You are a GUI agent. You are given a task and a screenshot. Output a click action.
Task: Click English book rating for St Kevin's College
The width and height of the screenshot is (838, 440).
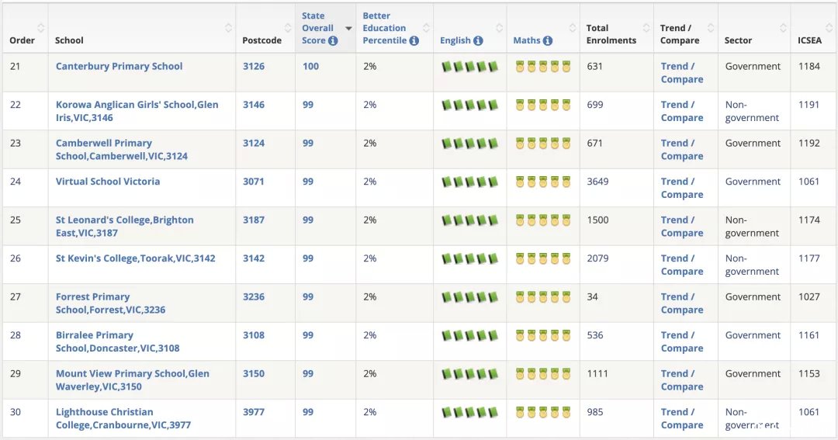point(469,259)
